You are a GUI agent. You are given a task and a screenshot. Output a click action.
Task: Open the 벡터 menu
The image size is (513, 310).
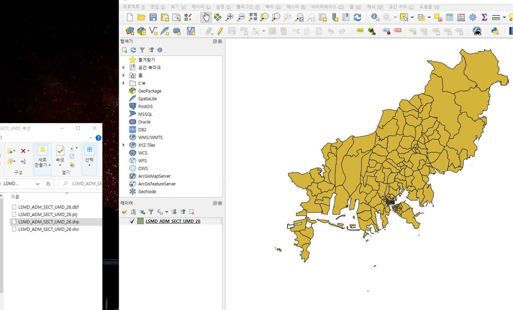pyautogui.click(x=273, y=7)
